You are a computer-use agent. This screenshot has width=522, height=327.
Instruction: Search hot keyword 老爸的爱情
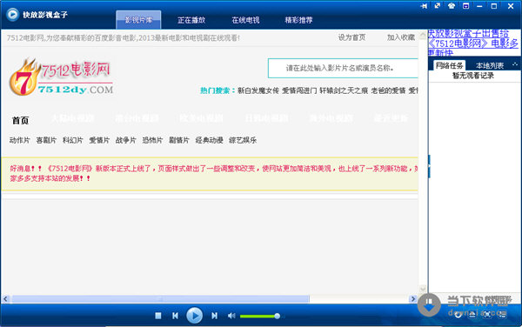[388, 90]
